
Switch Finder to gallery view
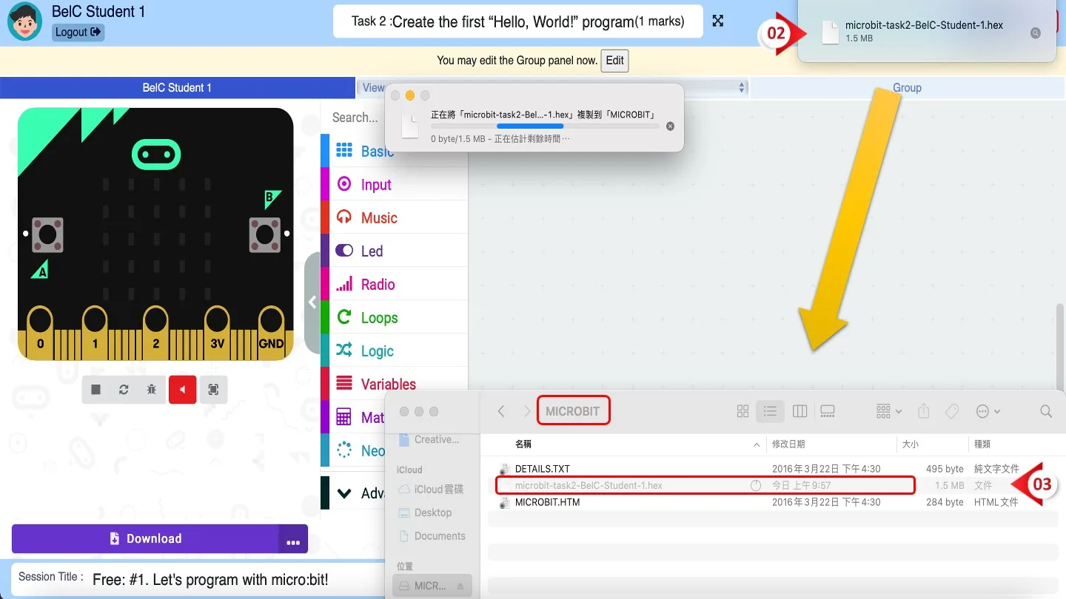pyautogui.click(x=828, y=411)
